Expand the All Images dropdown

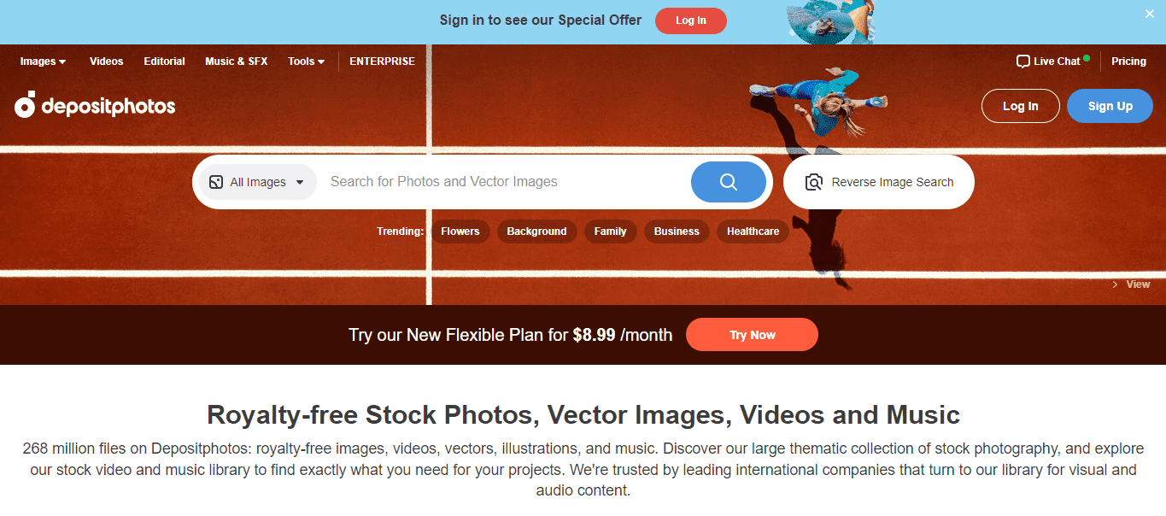[258, 182]
